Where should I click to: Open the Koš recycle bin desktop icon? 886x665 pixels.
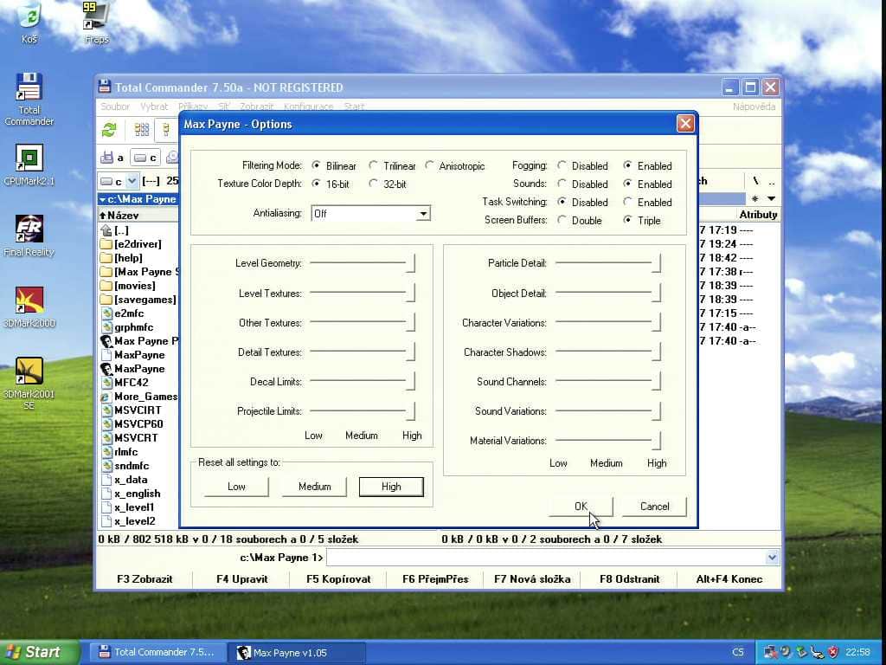coord(29,22)
